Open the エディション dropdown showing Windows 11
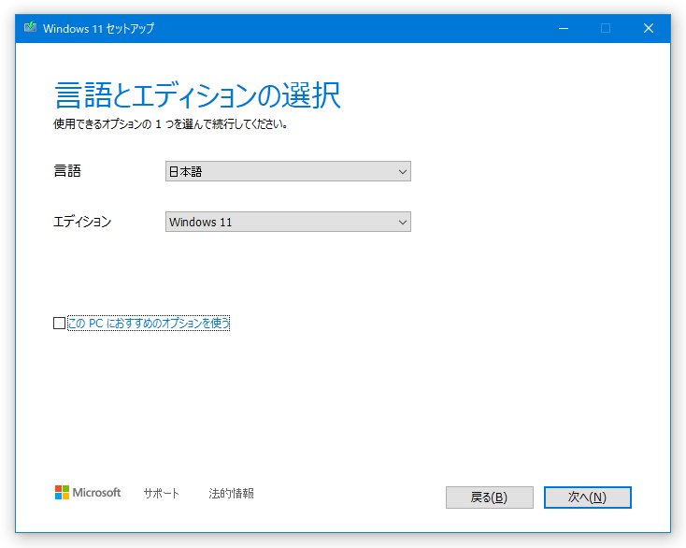The image size is (686, 548). point(288,222)
